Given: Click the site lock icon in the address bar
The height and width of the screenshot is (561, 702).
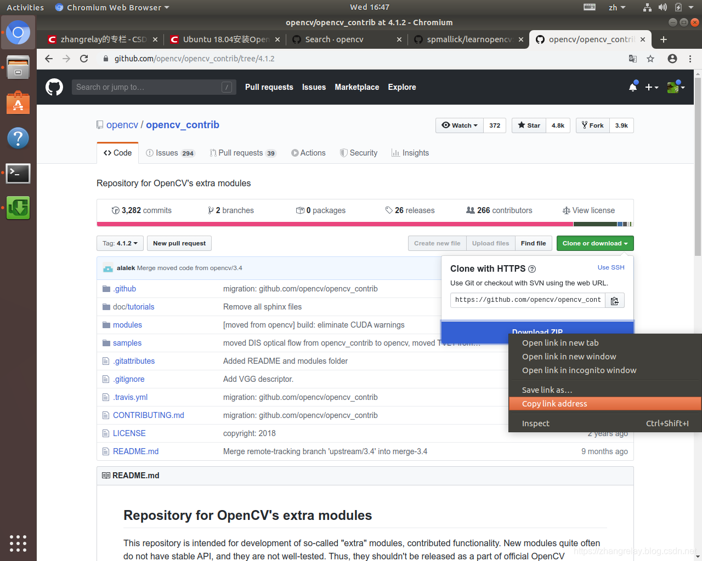Looking at the screenshot, I should click(x=105, y=59).
